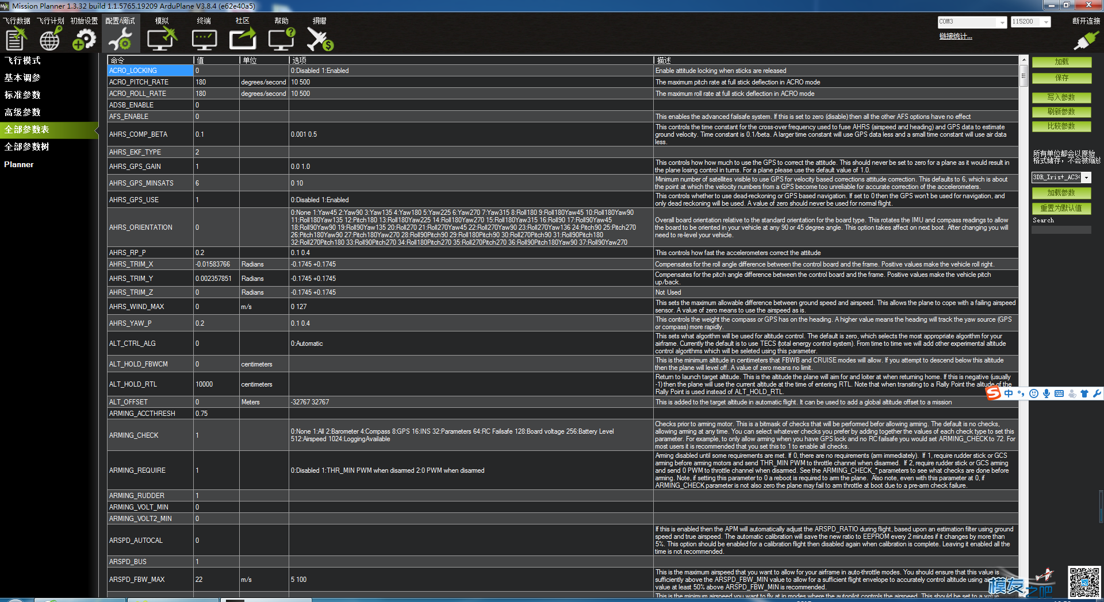This screenshot has height=602, width=1104.
Task: Click the 描述 description column header
Action: [836, 60]
